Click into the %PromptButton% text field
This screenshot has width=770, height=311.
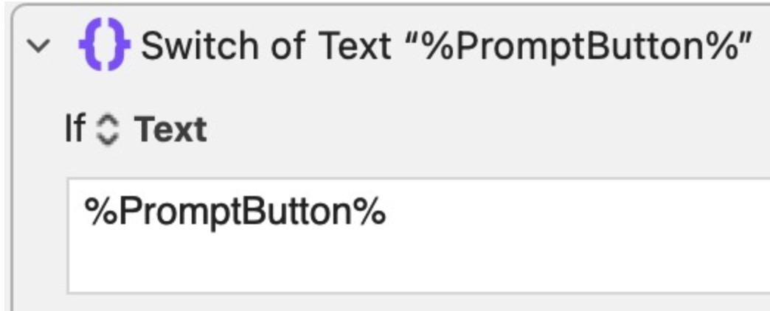click(x=418, y=235)
